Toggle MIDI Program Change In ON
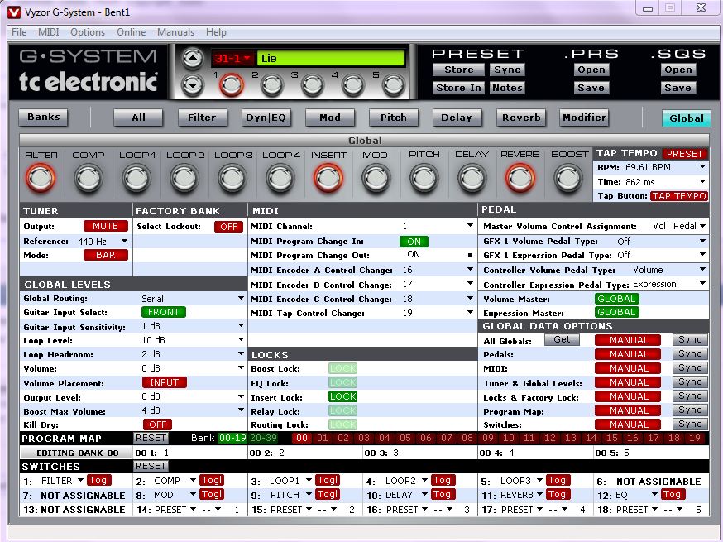 click(x=414, y=242)
